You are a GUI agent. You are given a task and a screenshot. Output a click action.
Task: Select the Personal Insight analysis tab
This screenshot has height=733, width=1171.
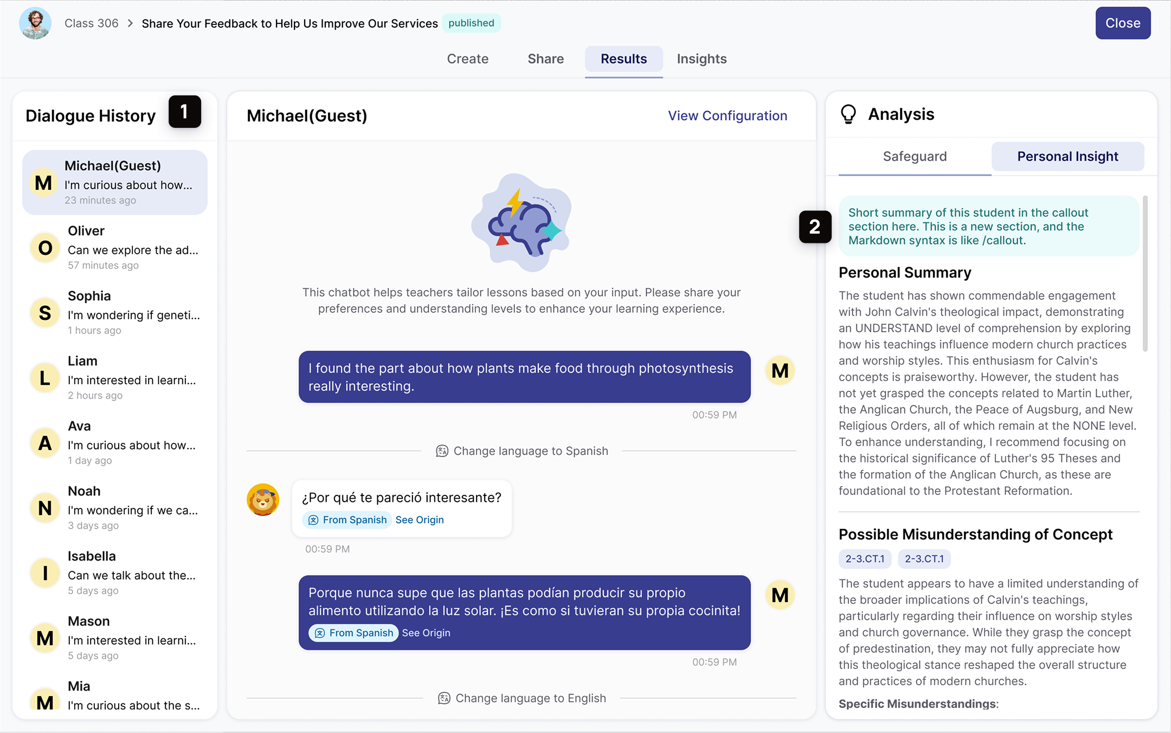click(1067, 157)
